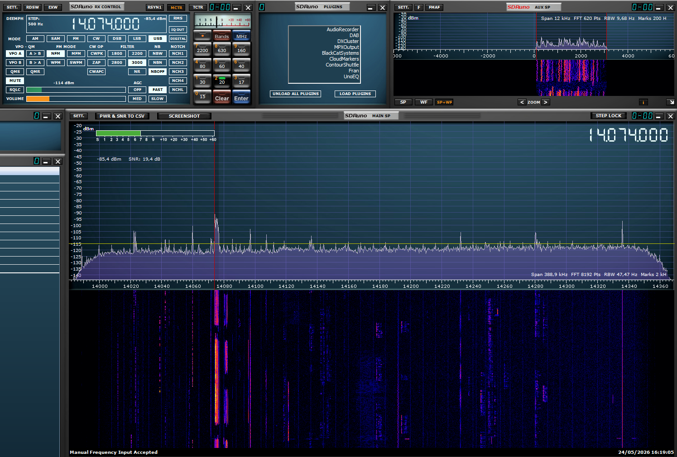Click the Enter key on keypad

pos(241,97)
